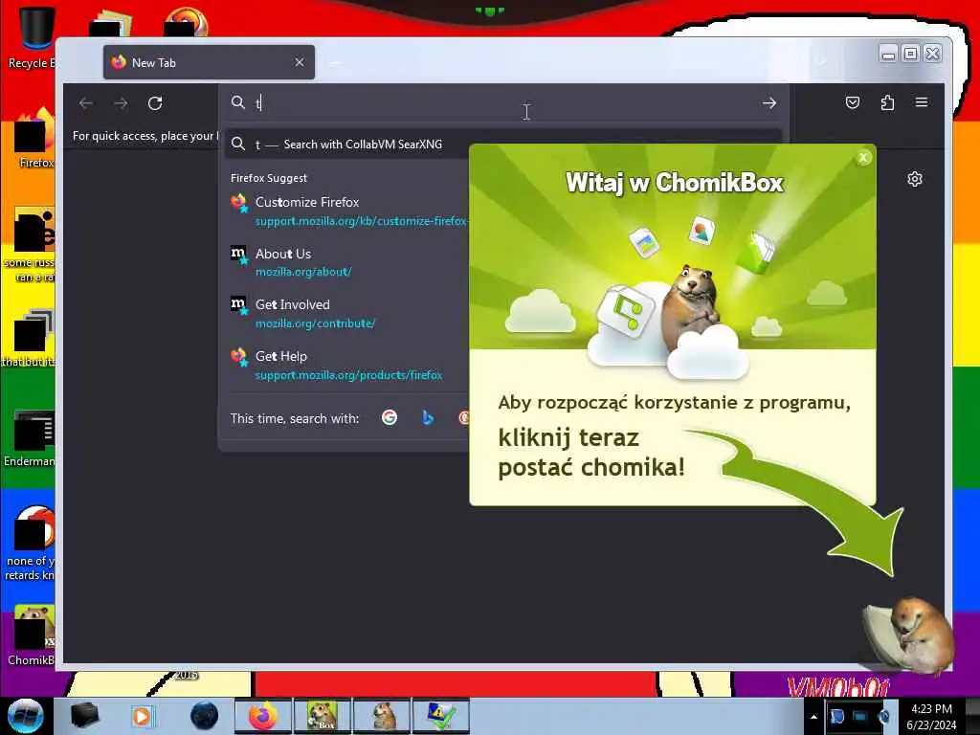Image resolution: width=980 pixels, height=735 pixels.
Task: Open the Firefox hamburger menu
Action: [922, 102]
